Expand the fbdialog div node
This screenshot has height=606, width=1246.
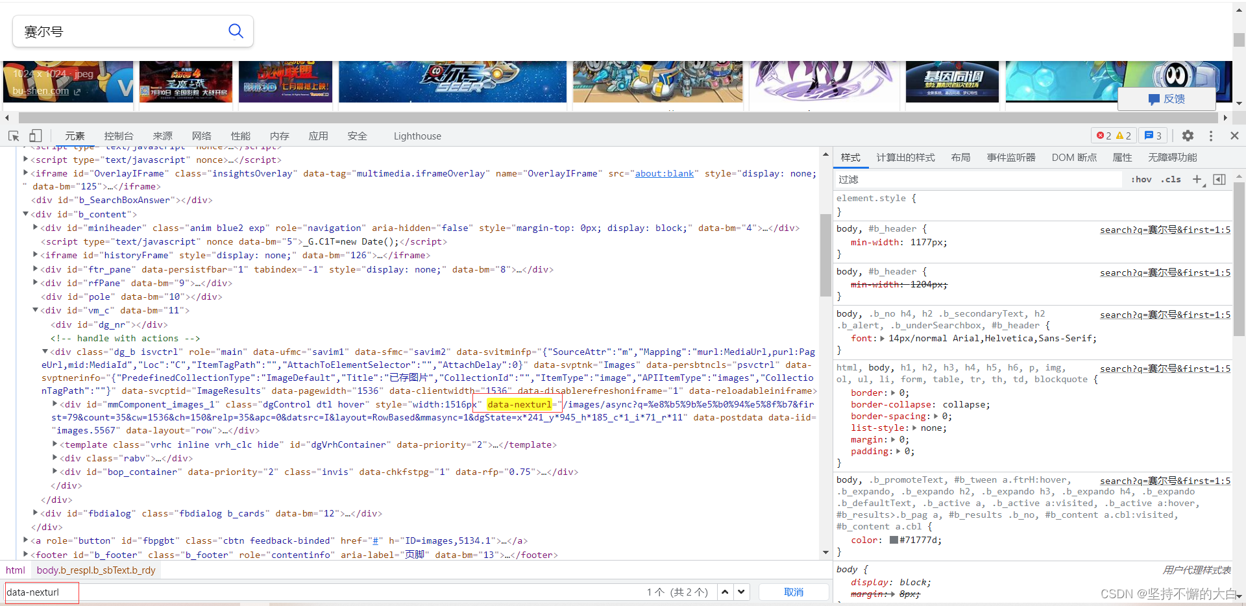point(36,513)
